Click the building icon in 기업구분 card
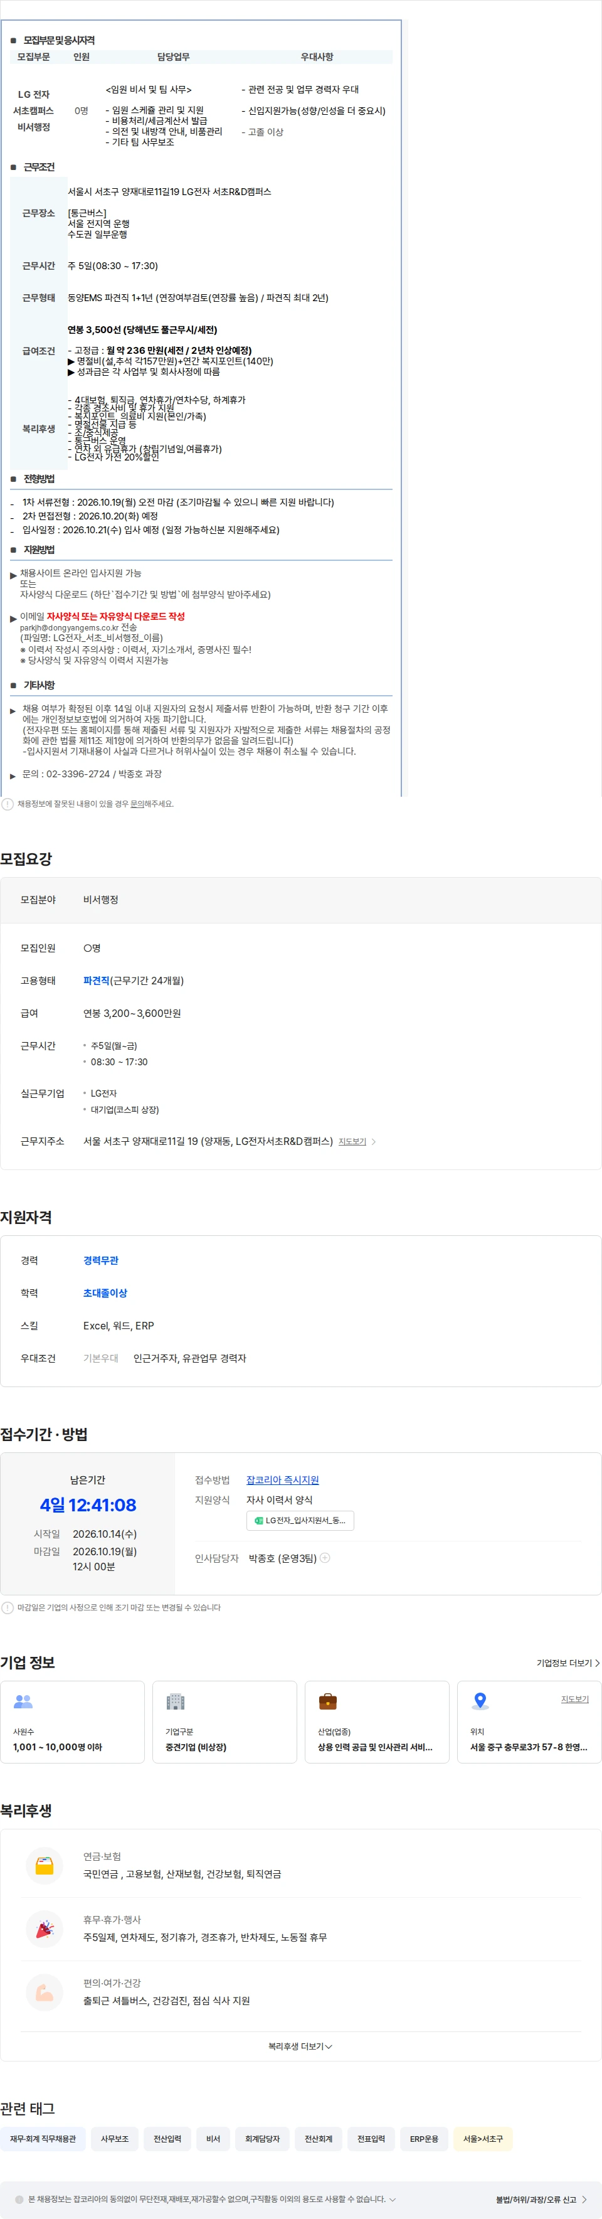 tap(176, 1701)
